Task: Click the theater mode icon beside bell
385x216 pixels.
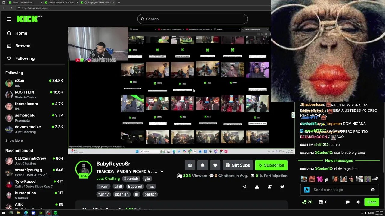Action: point(190,165)
